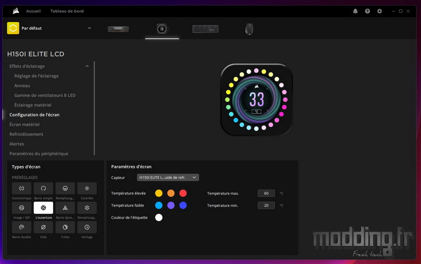Select the Turbo screen preset
Viewport: 421px width, 264px height.
click(x=65, y=227)
